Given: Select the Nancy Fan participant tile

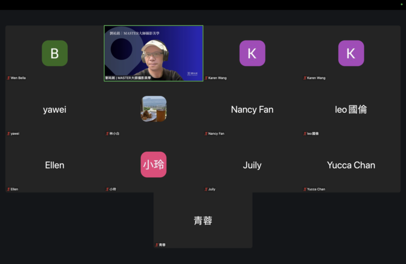Looking at the screenshot, I should pos(252,109).
